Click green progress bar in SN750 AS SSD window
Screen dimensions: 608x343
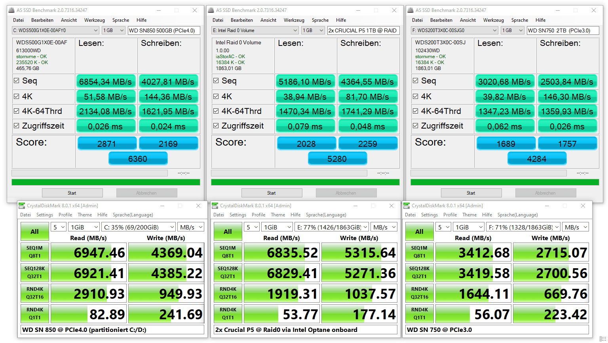pyautogui.click(x=505, y=182)
